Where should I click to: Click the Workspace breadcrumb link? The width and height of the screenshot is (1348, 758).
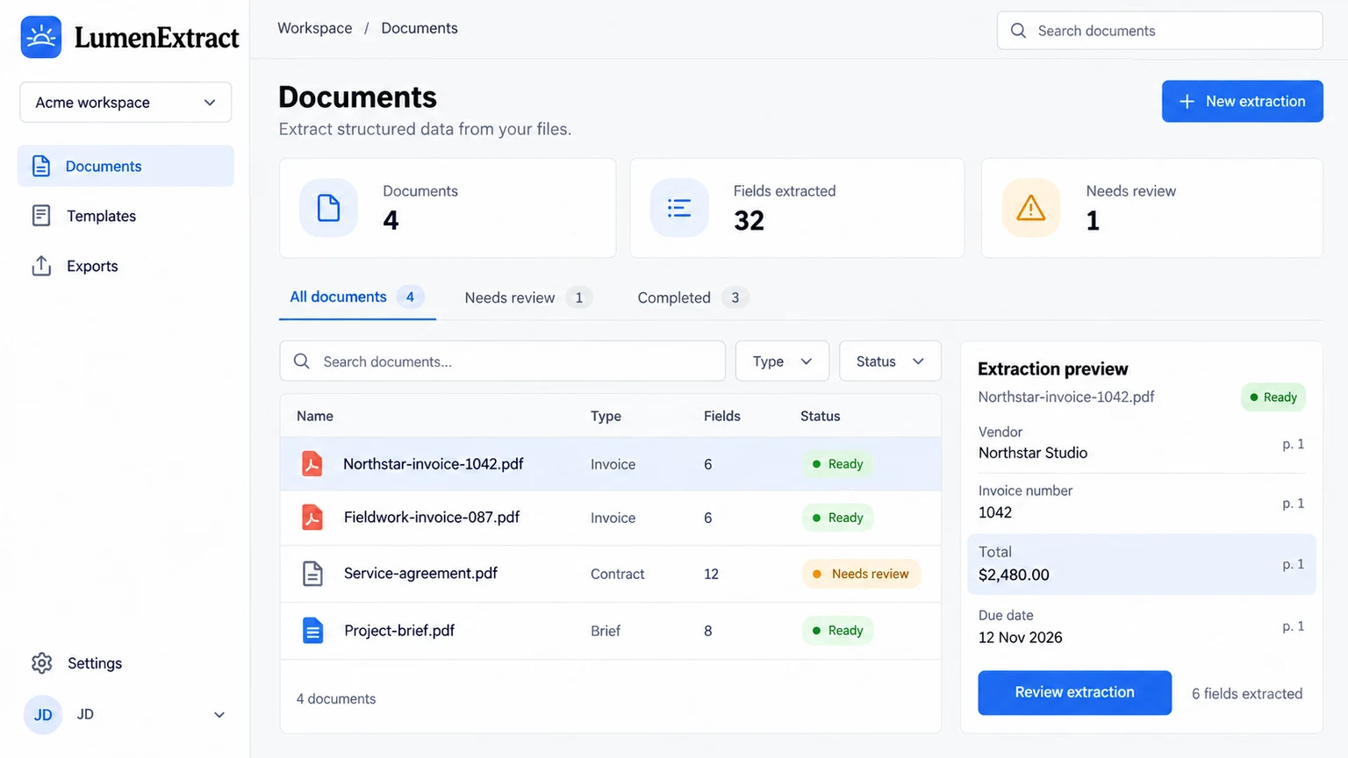tap(315, 28)
